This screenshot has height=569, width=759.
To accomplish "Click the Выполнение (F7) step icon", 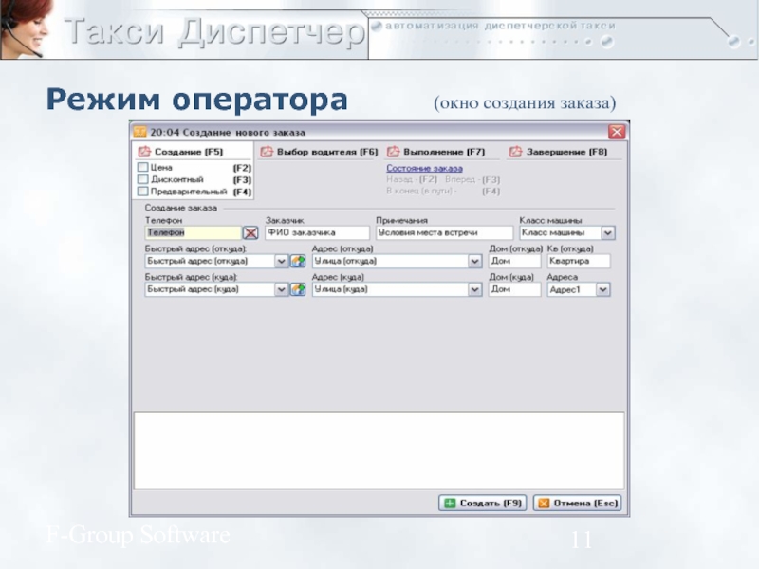I will (x=394, y=152).
